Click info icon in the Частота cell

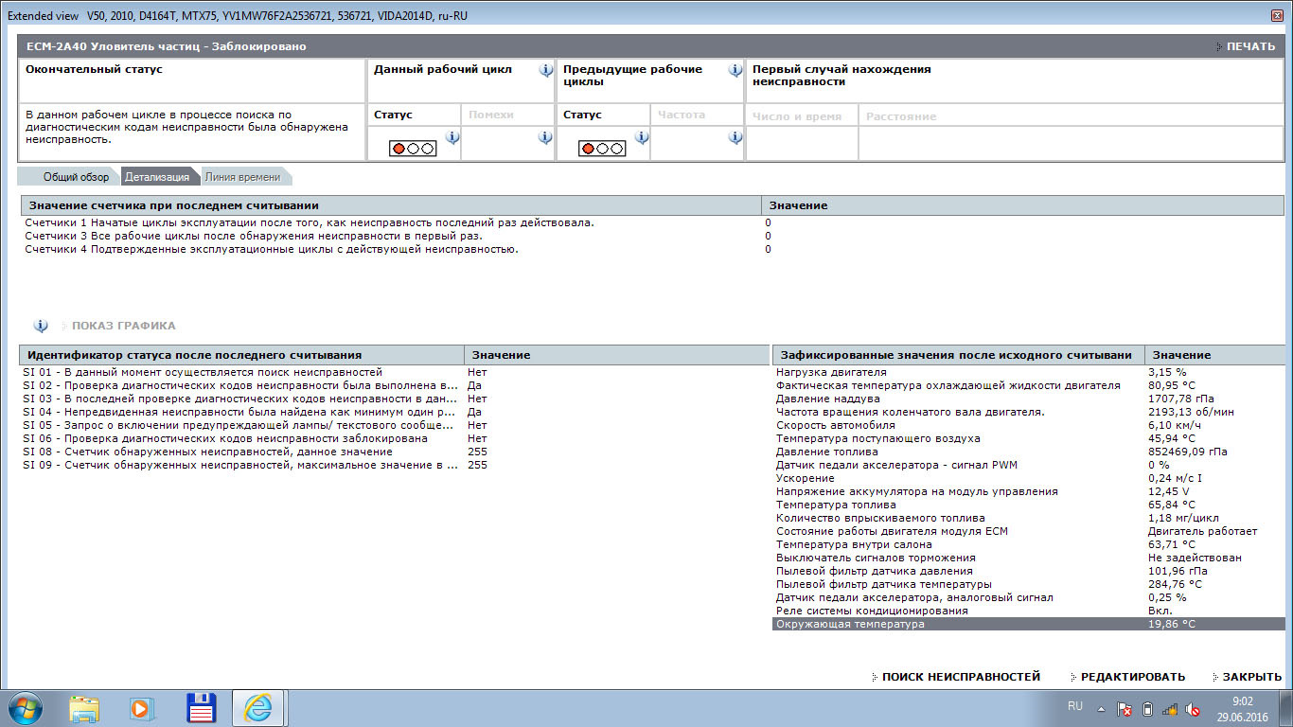coord(735,137)
